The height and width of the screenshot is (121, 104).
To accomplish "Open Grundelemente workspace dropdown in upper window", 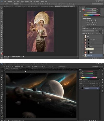I will point(98,4).
